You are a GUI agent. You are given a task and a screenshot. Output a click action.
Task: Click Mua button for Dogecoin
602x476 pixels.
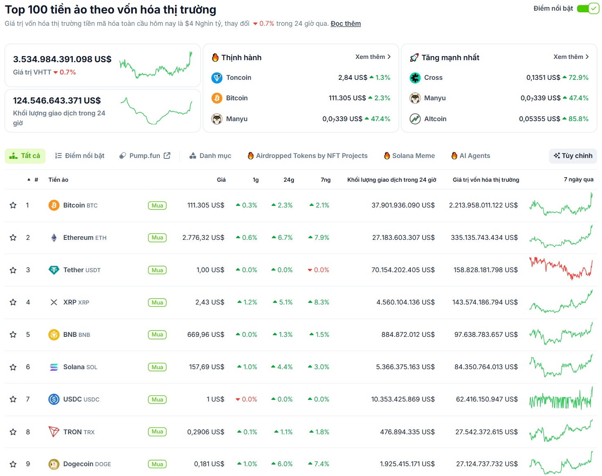coord(157,464)
